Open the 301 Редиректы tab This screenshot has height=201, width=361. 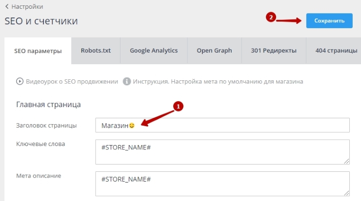[274, 51]
